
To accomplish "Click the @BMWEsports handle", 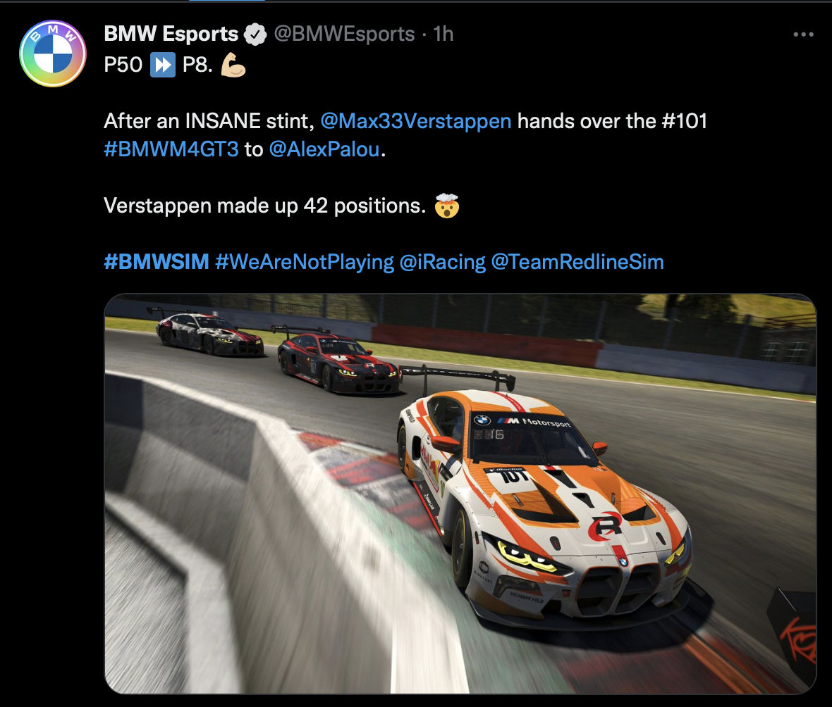I will tap(344, 34).
